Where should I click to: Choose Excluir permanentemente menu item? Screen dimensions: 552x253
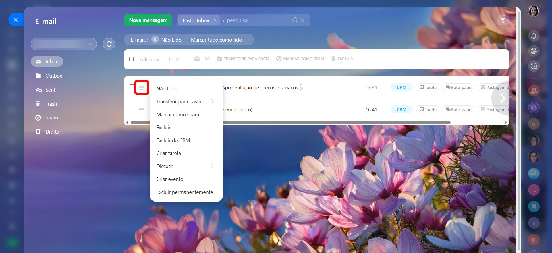[186, 192]
